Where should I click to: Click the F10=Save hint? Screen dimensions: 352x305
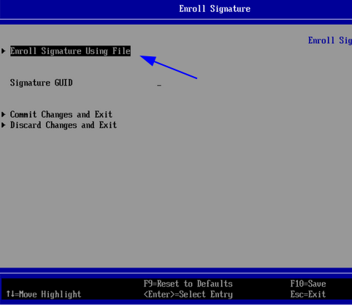tap(308, 284)
